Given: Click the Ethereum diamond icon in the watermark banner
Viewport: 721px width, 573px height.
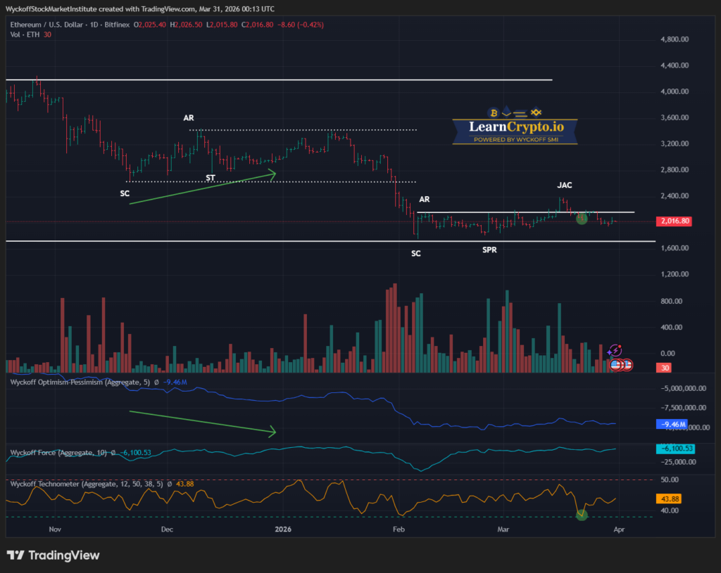Looking at the screenshot, I should point(506,112).
